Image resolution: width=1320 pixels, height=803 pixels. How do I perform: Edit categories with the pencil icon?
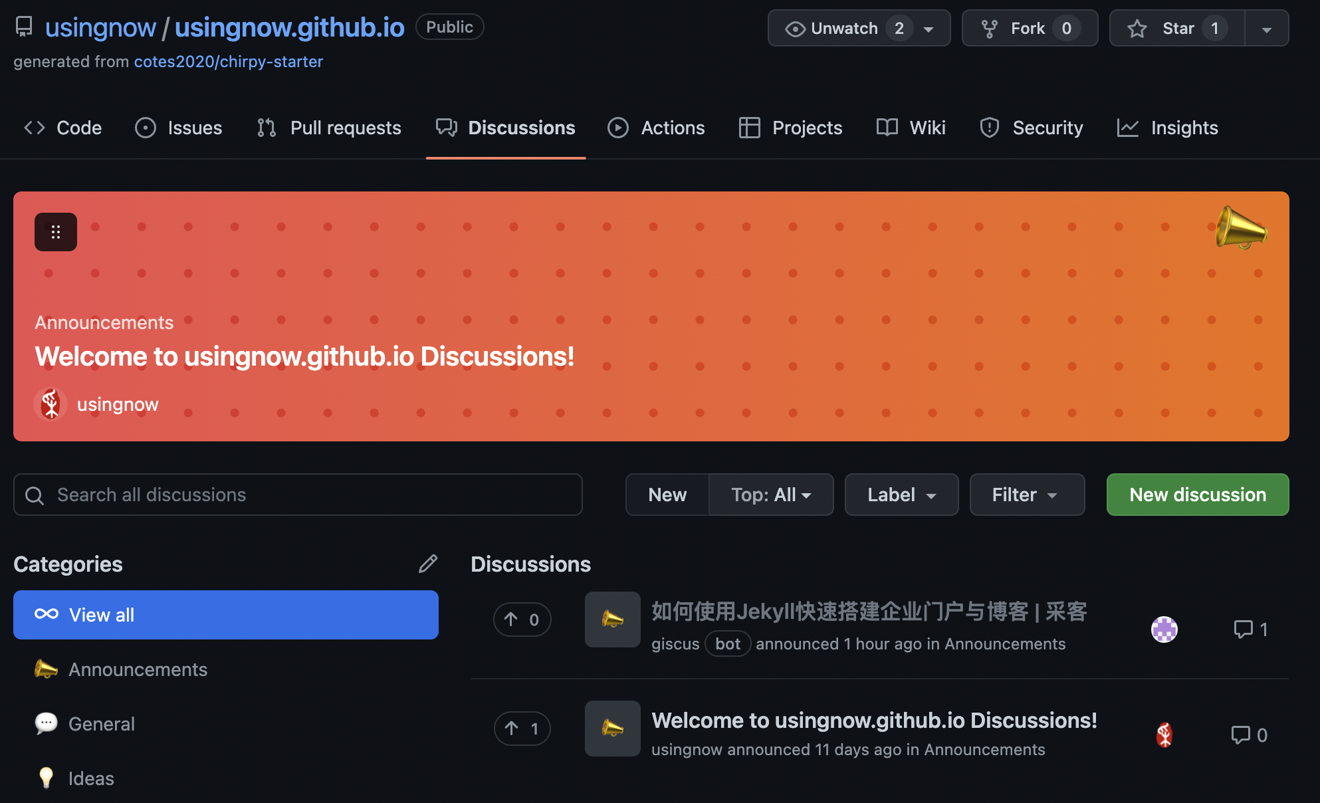(428, 564)
